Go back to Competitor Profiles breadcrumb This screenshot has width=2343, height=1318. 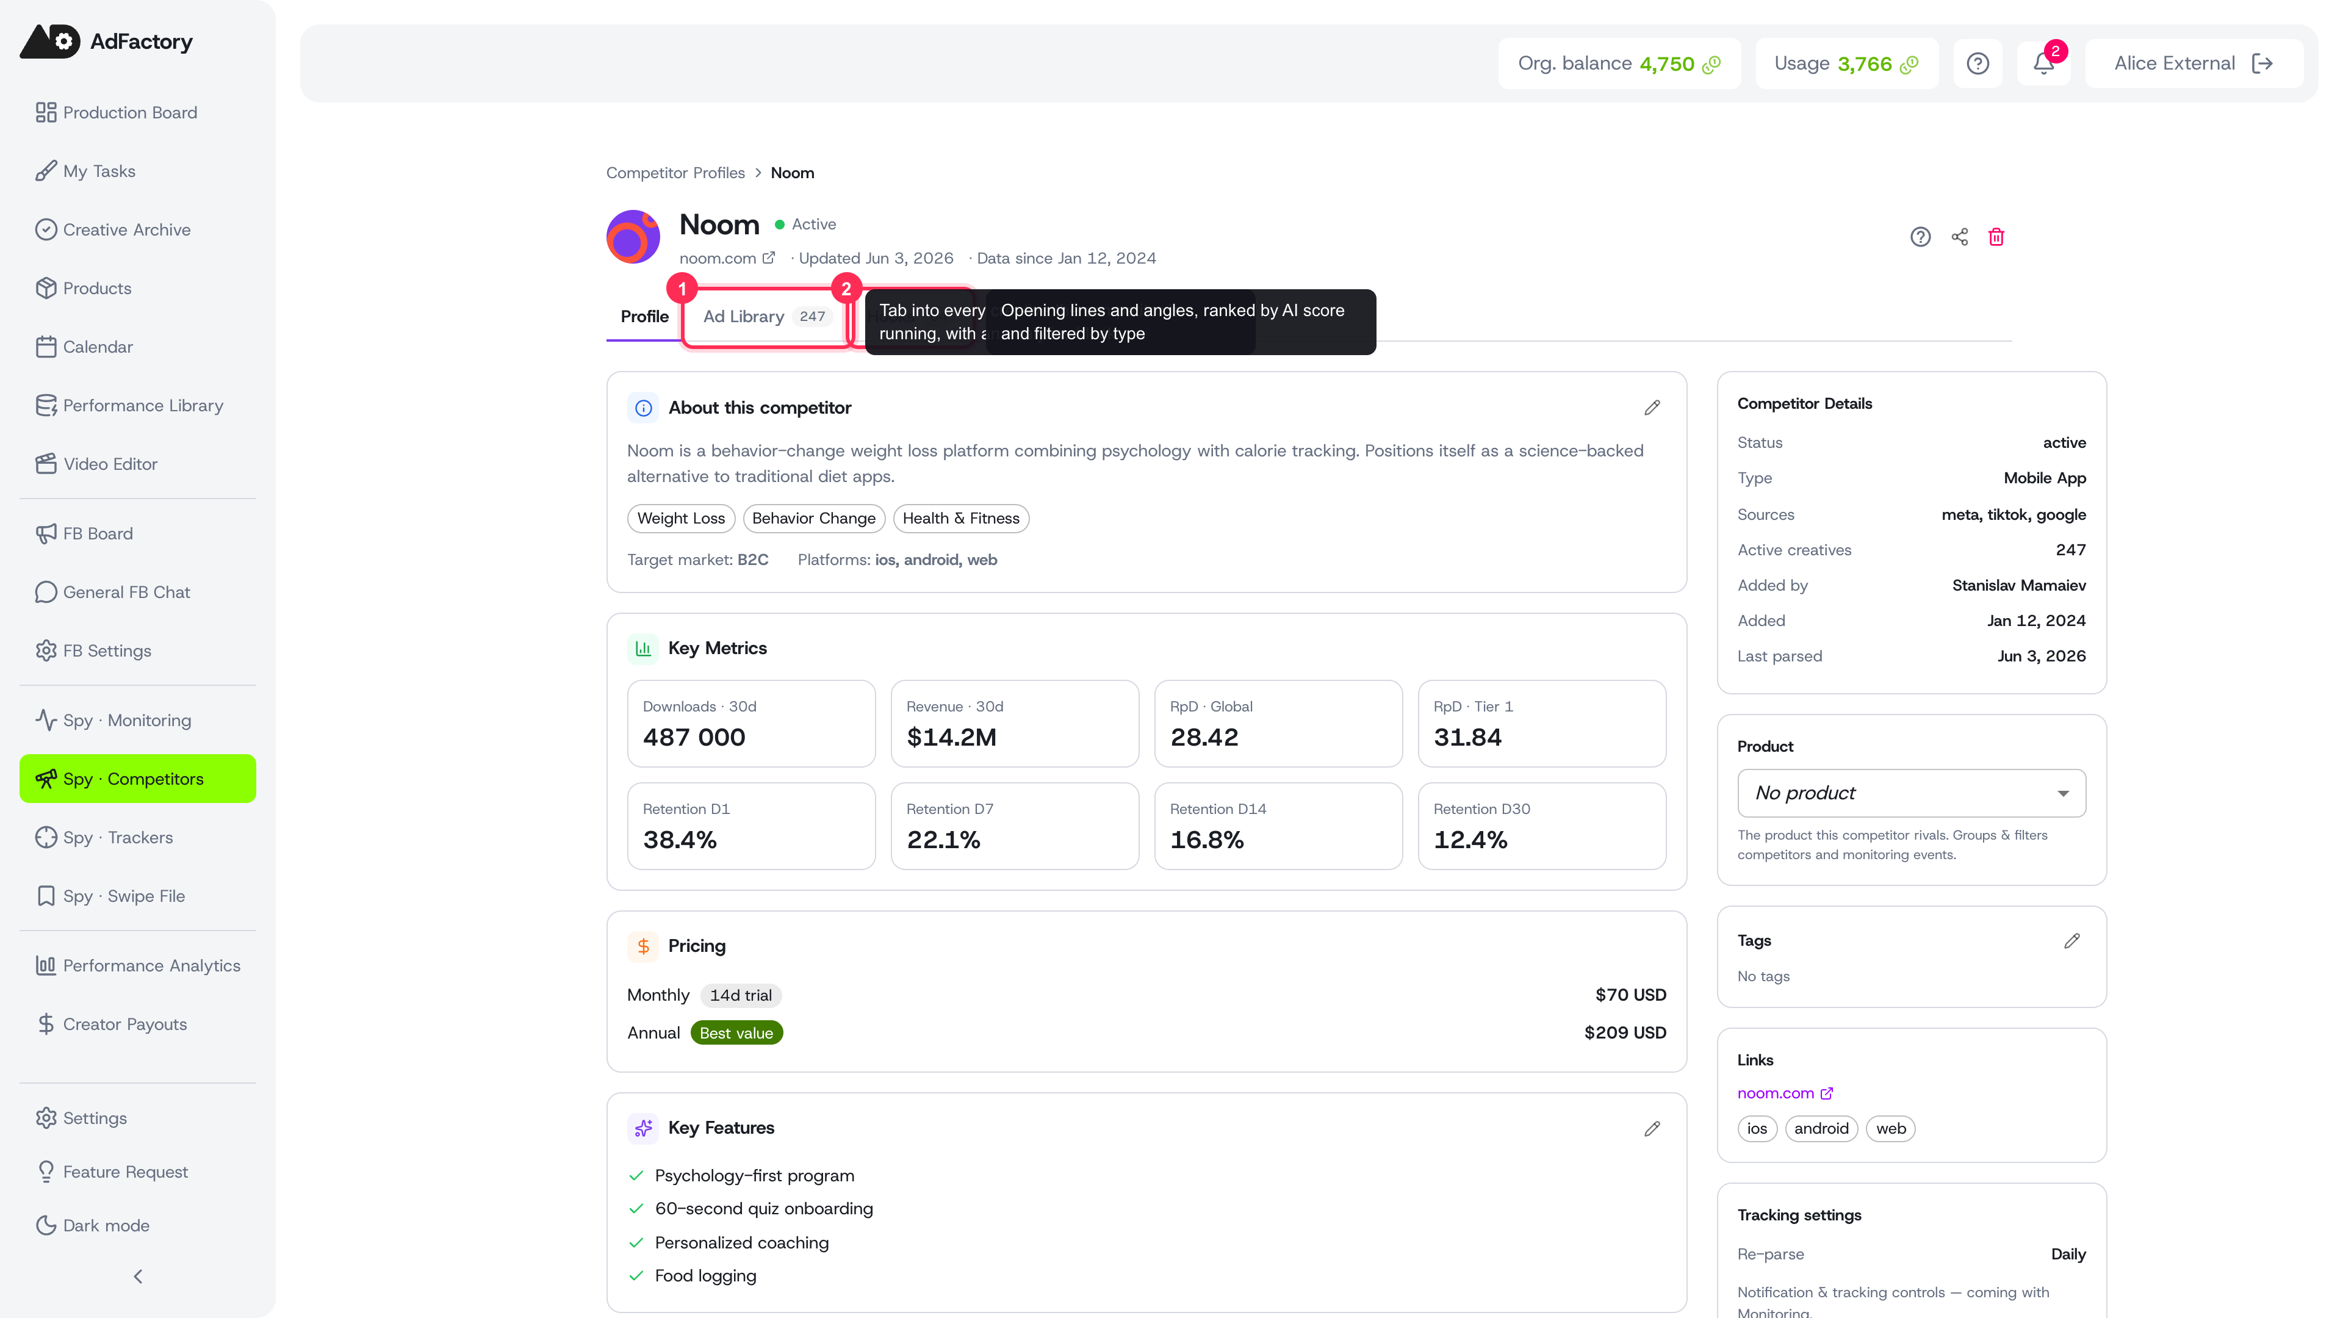coord(676,173)
